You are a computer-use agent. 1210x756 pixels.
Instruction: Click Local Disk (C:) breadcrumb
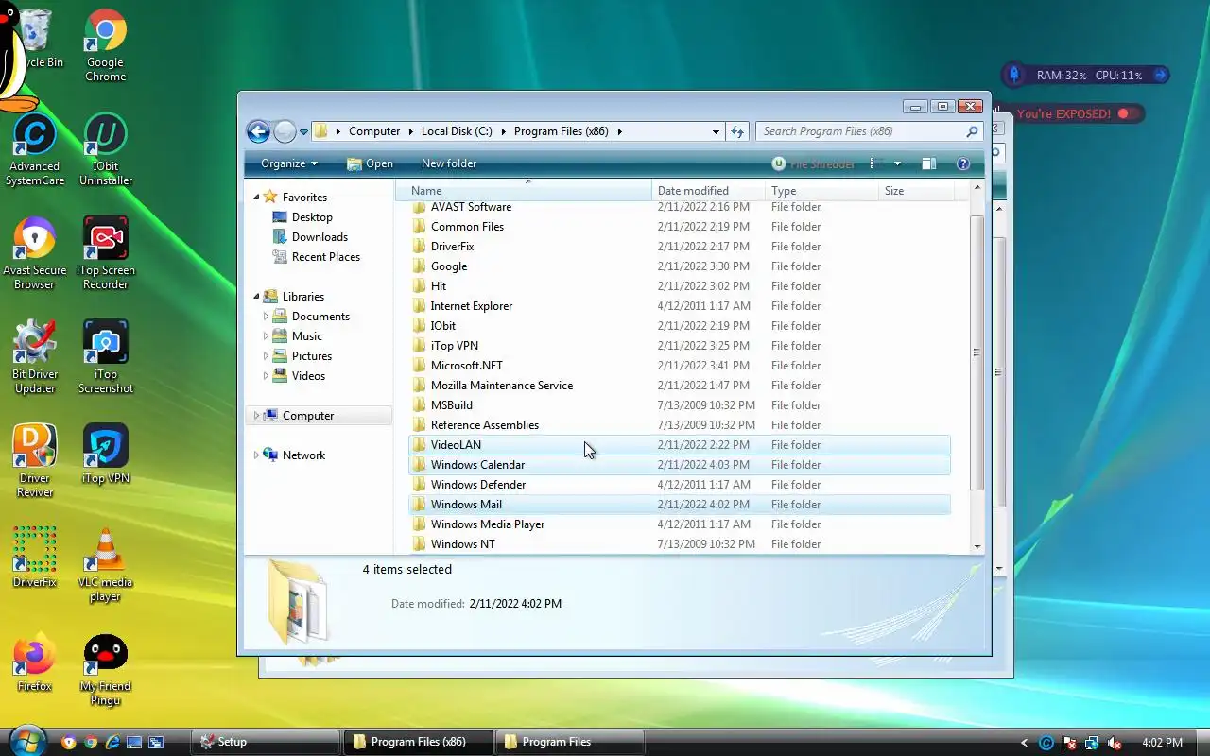pos(457,131)
